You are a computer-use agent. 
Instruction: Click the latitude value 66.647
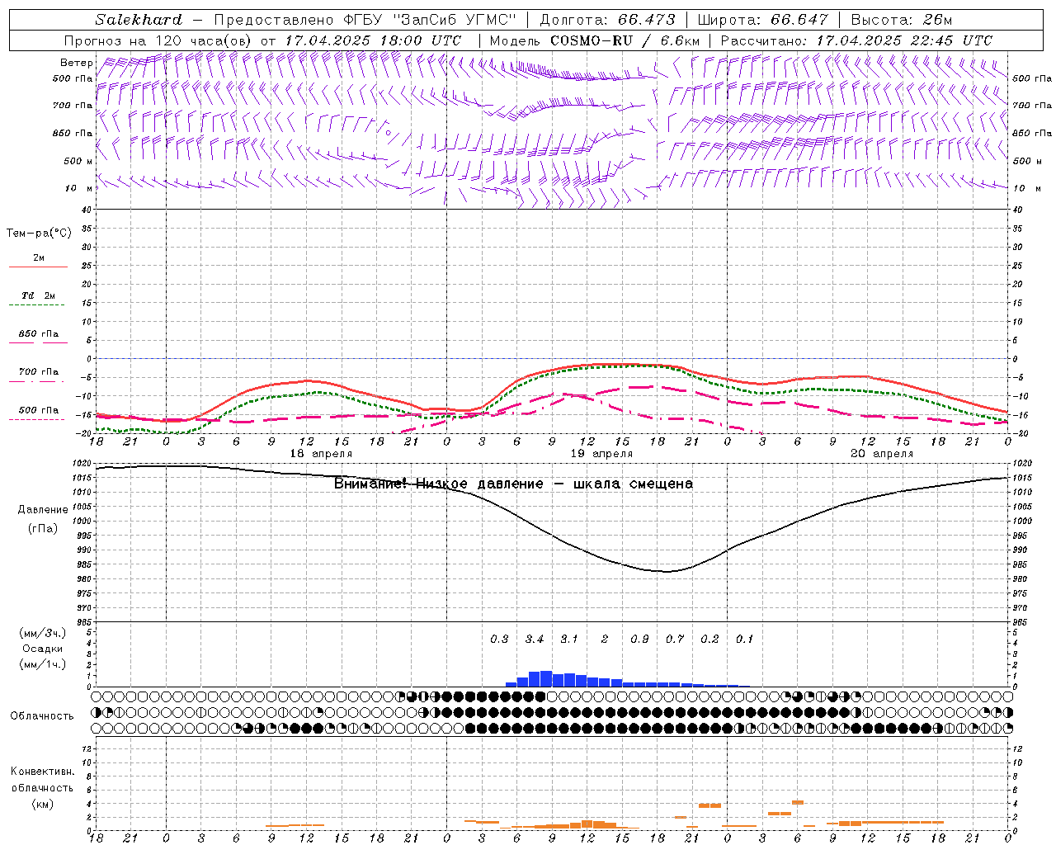click(799, 20)
